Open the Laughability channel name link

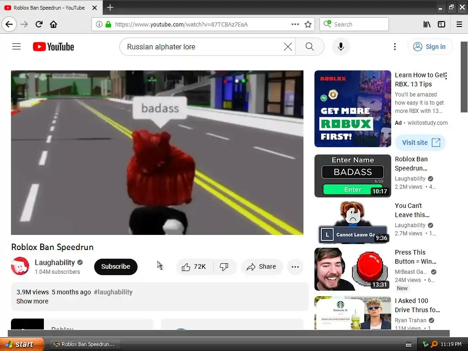[55, 262]
